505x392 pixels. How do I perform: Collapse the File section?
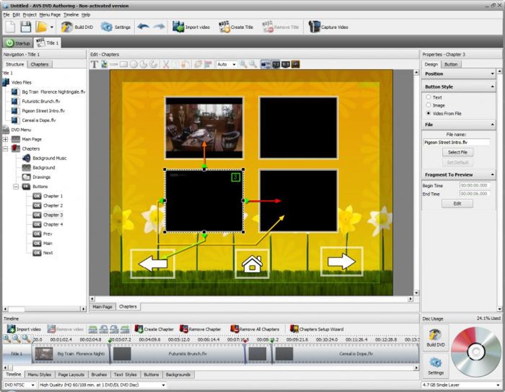492,125
